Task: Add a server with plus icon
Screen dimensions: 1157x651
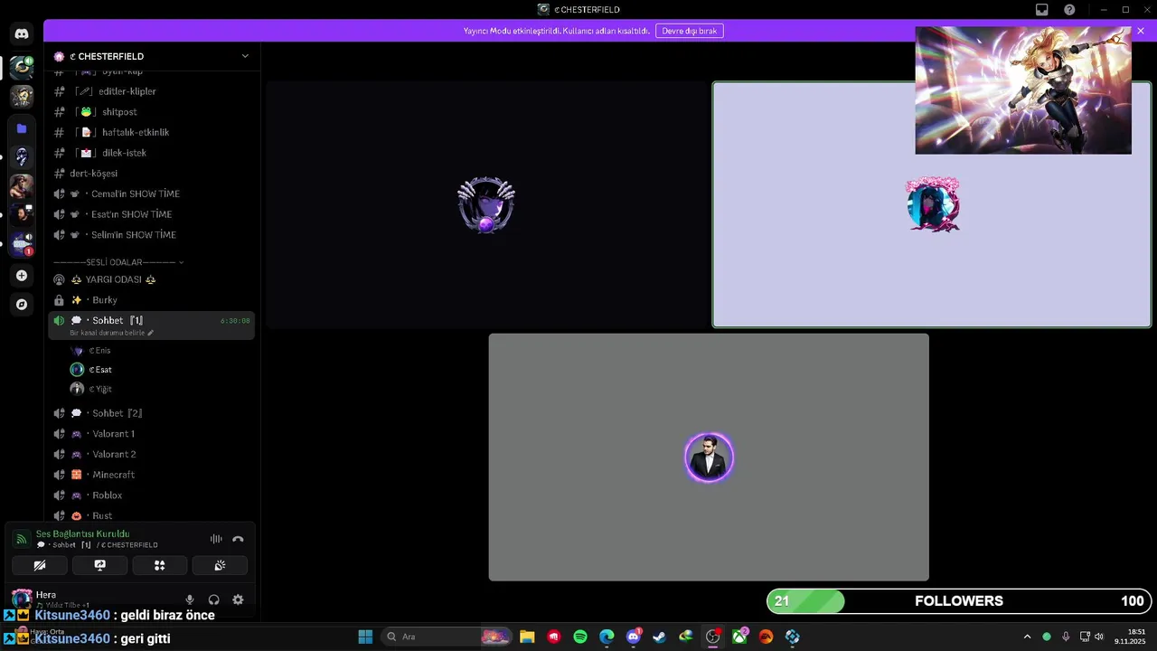Action: point(22,276)
